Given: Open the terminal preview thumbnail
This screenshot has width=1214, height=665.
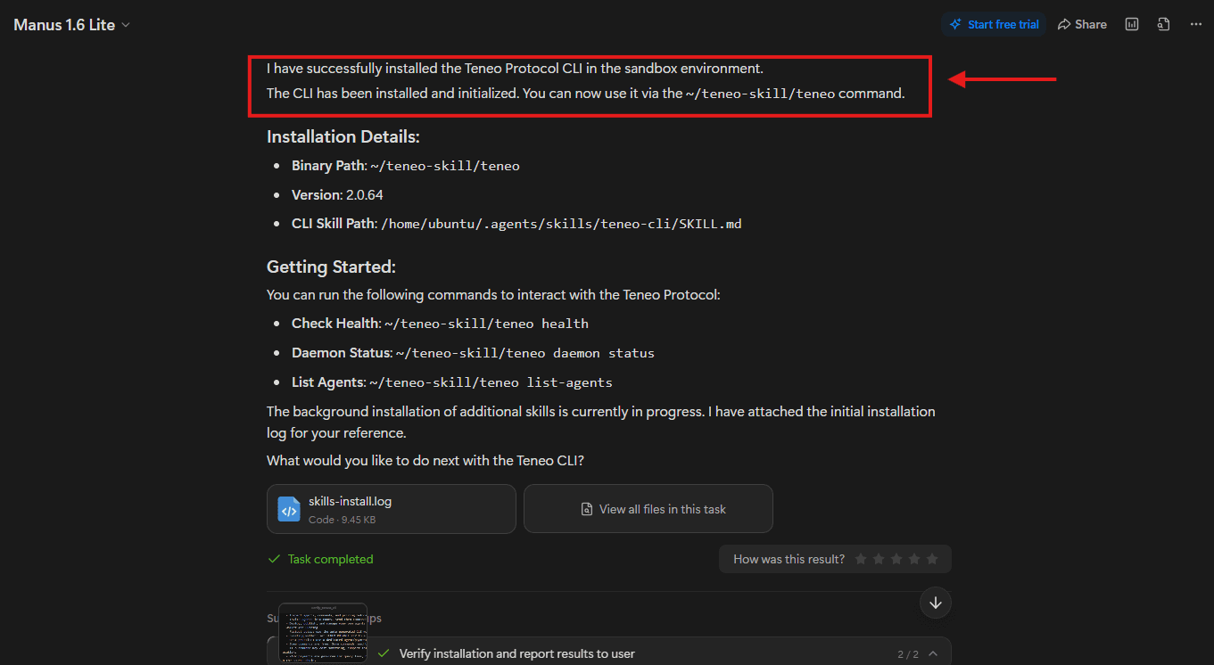Looking at the screenshot, I should point(323,633).
